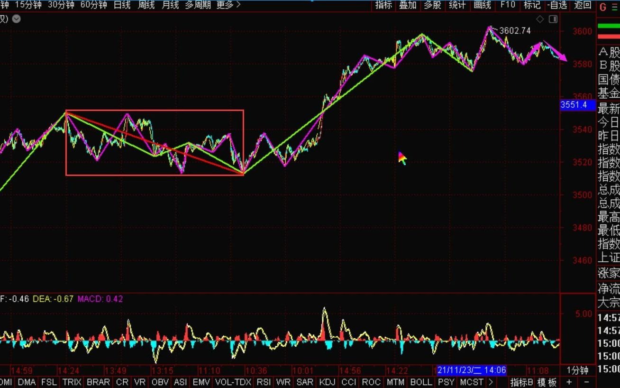The height and width of the screenshot is (388, 620).
Task: Click the 1分钟 period label
Action: (x=578, y=371)
